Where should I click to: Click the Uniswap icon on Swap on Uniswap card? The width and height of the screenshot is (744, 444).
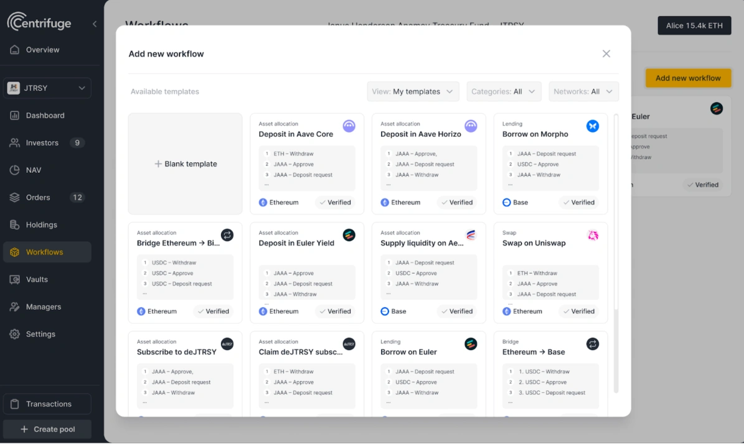click(x=593, y=235)
